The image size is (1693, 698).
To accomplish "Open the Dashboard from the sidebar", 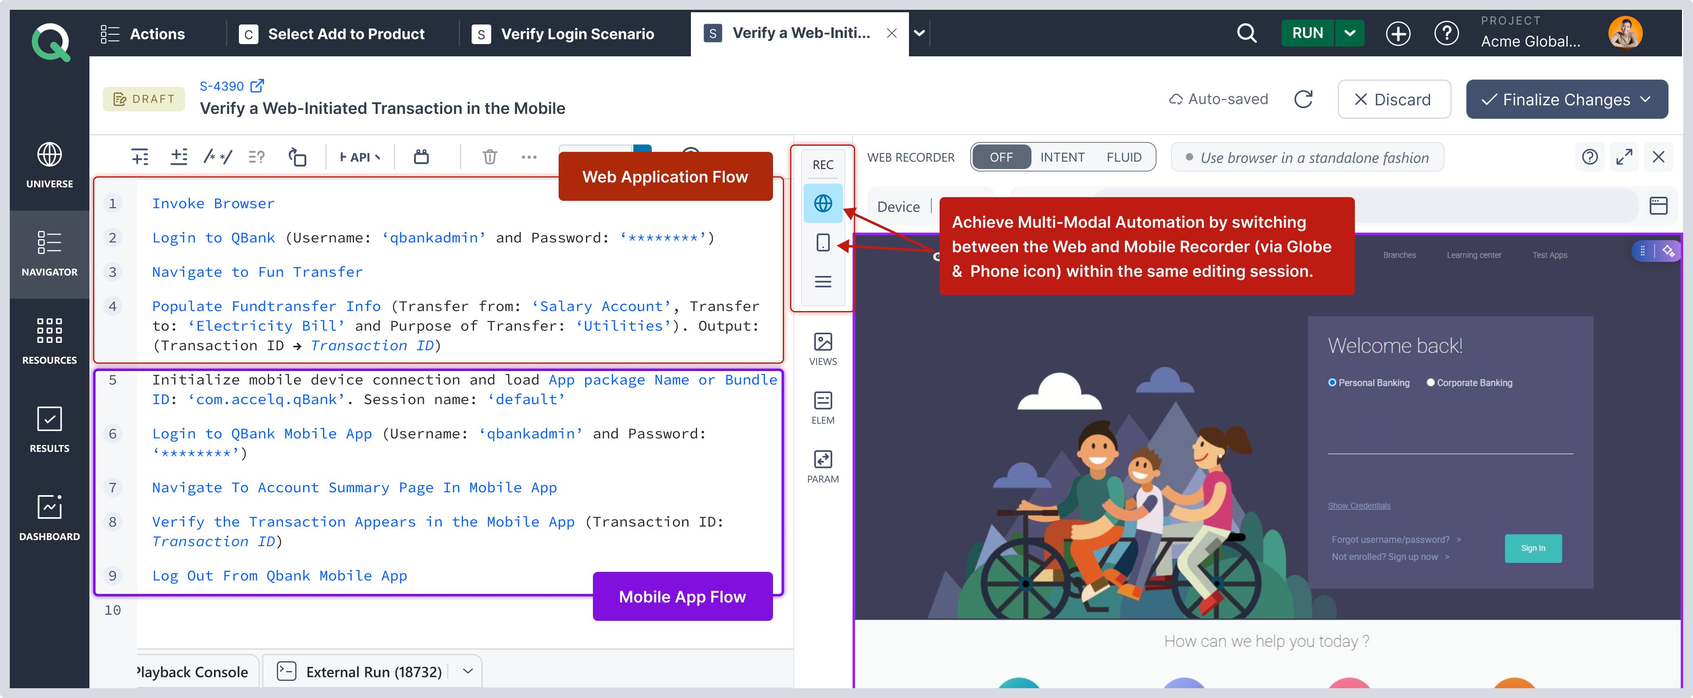I will [49, 518].
